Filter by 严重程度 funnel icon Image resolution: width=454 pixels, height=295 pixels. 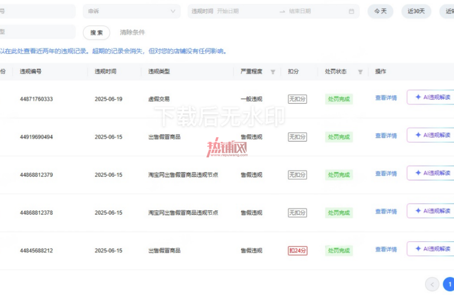(273, 72)
